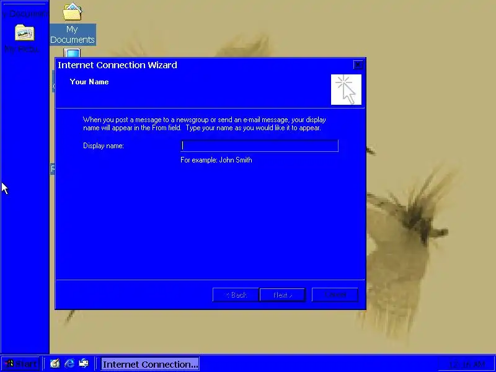Select the Internet Connection taskbar button
This screenshot has height=372, width=496.
pyautogui.click(x=150, y=364)
